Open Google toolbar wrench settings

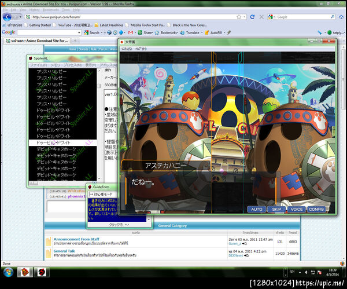click(x=320, y=32)
